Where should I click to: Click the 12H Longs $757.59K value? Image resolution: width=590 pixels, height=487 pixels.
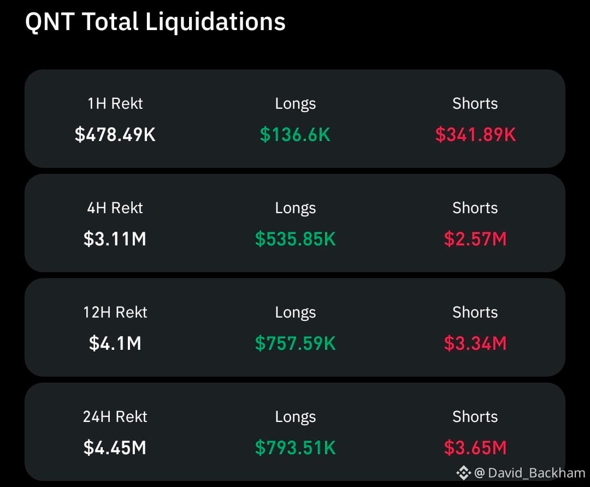[296, 343]
